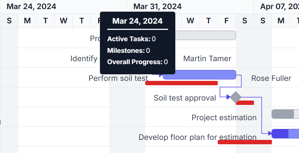Click the arrowhead entering Develop floor plan bar

tap(270, 134)
